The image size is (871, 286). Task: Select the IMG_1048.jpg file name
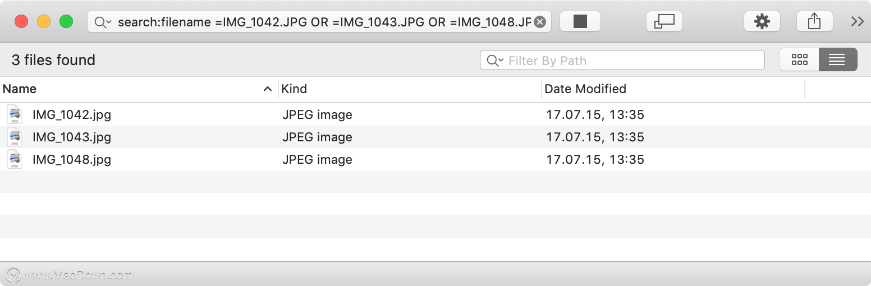click(x=72, y=159)
